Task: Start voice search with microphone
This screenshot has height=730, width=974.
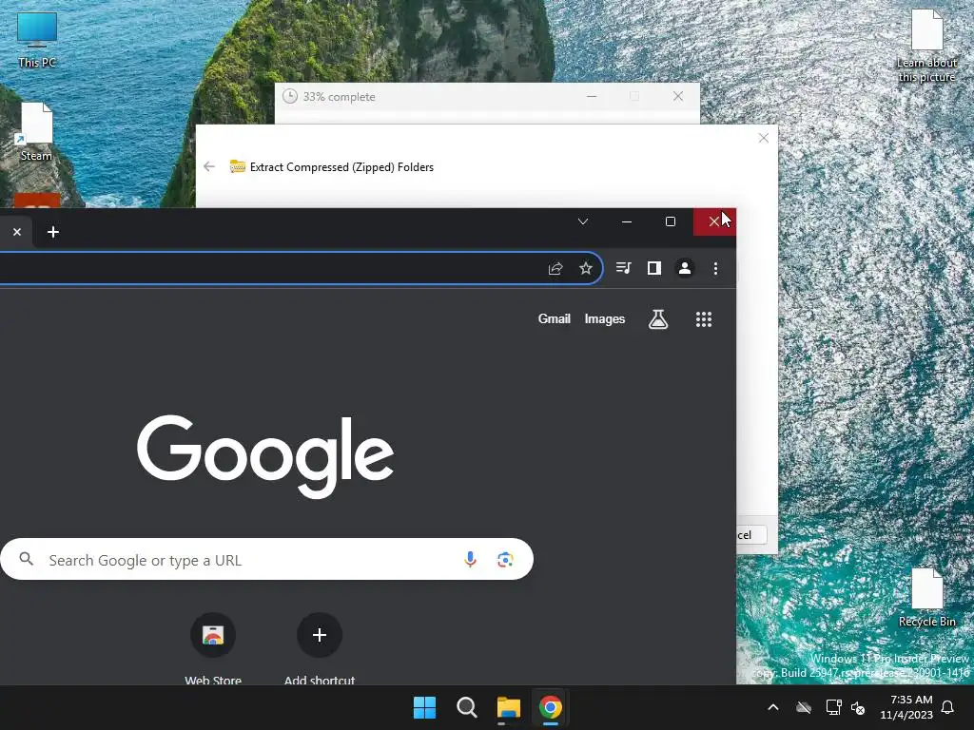Action: [x=470, y=559]
